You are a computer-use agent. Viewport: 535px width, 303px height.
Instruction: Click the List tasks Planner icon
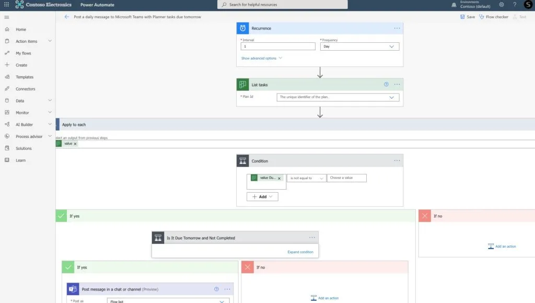point(242,85)
